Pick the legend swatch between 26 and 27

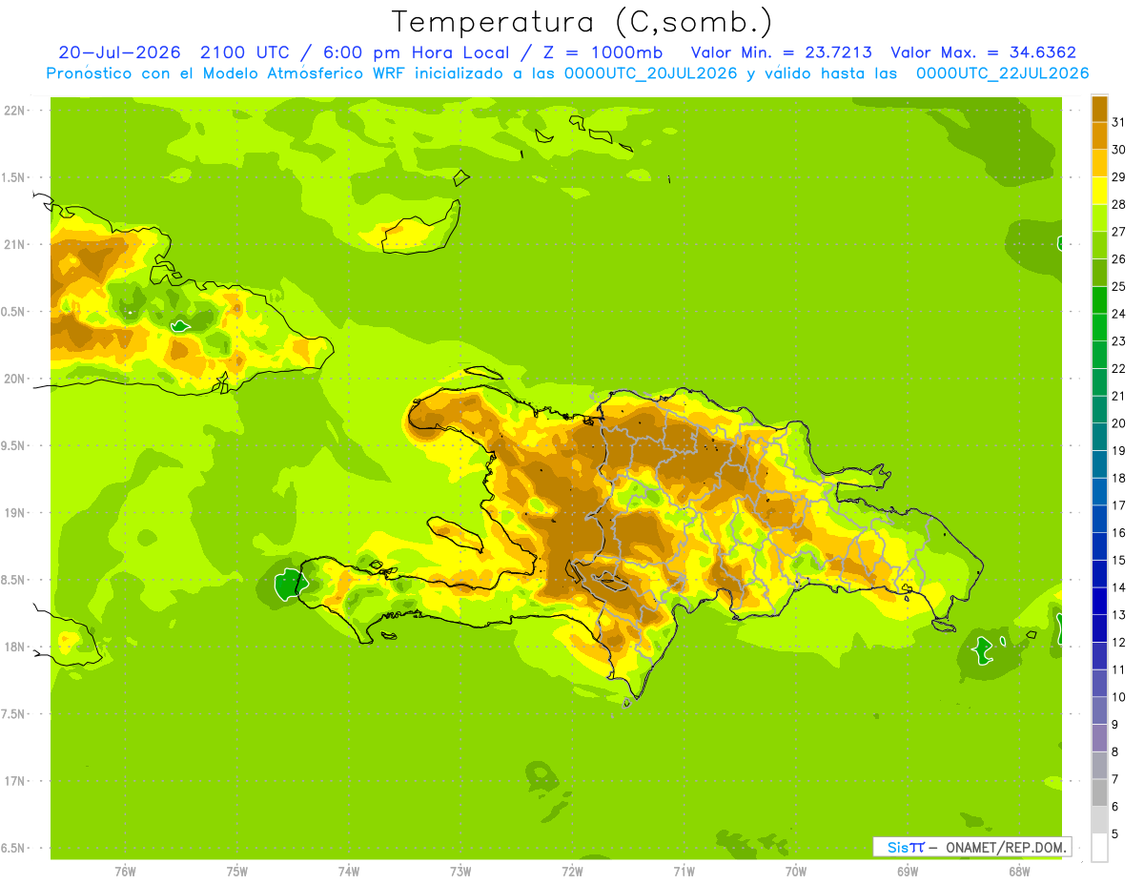[1099, 246]
